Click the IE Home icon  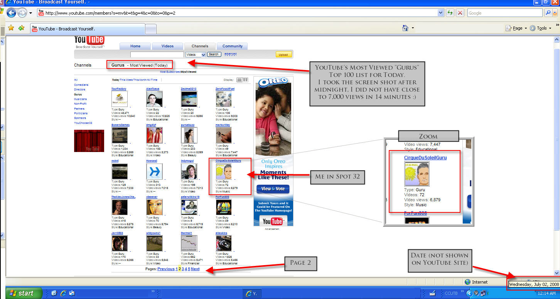(405, 28)
